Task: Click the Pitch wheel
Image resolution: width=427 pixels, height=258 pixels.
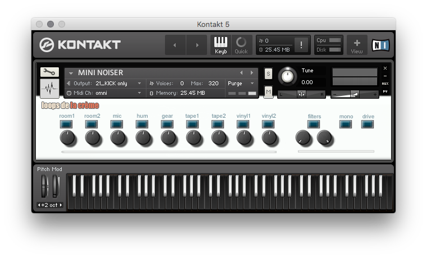Action: pos(44,186)
